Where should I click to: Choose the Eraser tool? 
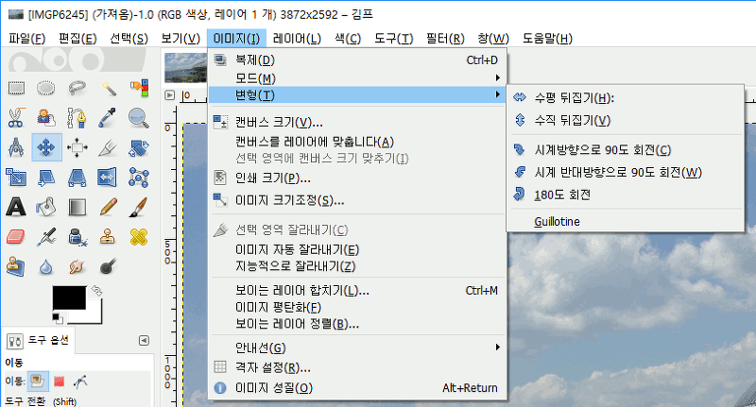(16, 236)
